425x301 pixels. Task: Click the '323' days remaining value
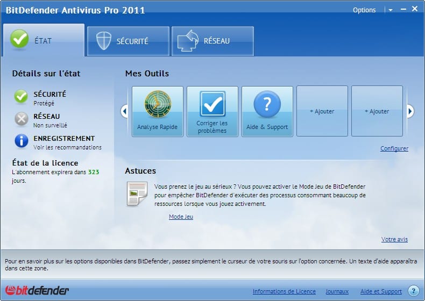coord(94,172)
